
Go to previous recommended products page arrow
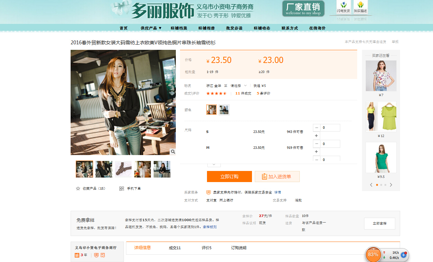click(371, 185)
